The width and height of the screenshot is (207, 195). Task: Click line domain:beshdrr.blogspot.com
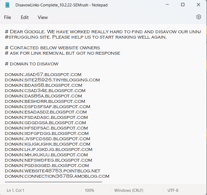(x=45, y=101)
